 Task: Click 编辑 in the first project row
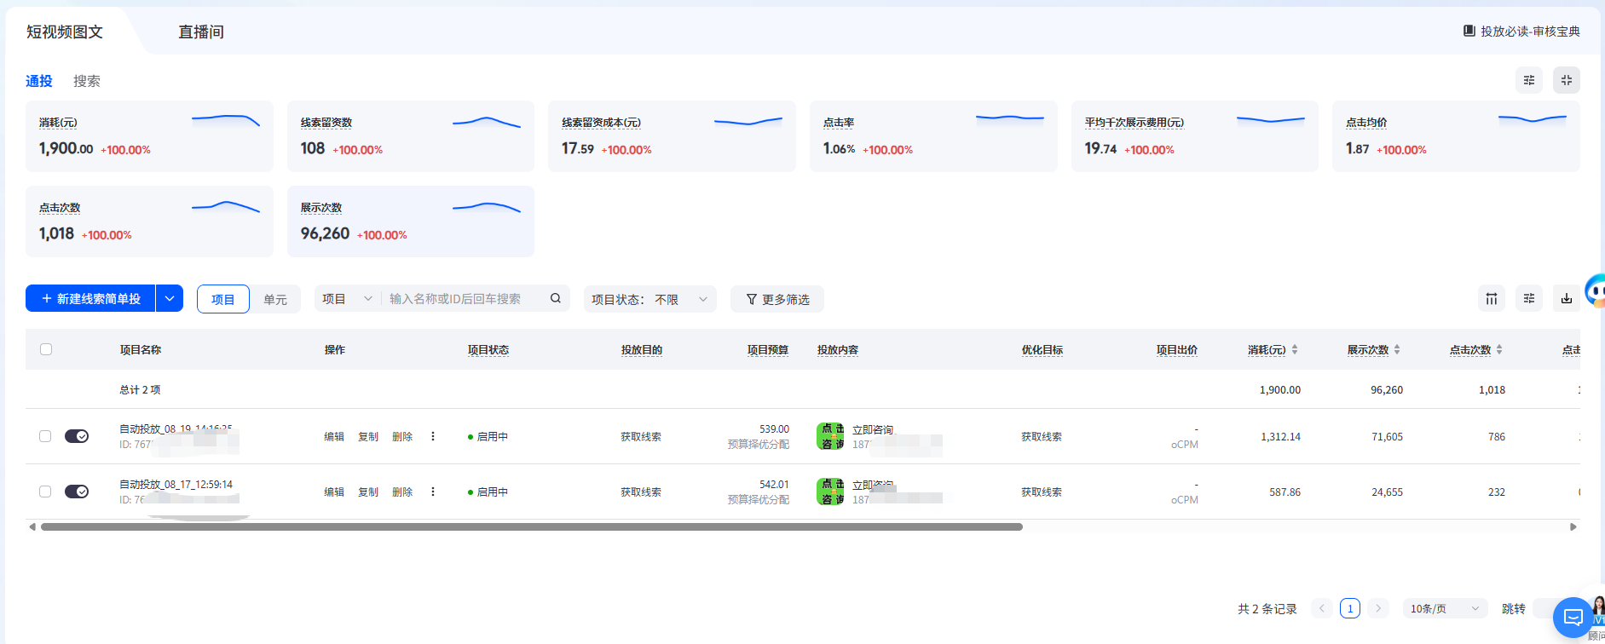[x=334, y=436]
